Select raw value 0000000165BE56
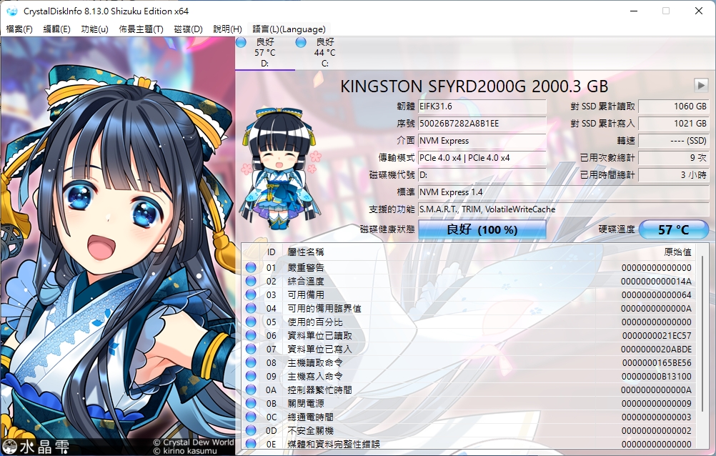Screen dimensions: 716x456 [657, 363]
